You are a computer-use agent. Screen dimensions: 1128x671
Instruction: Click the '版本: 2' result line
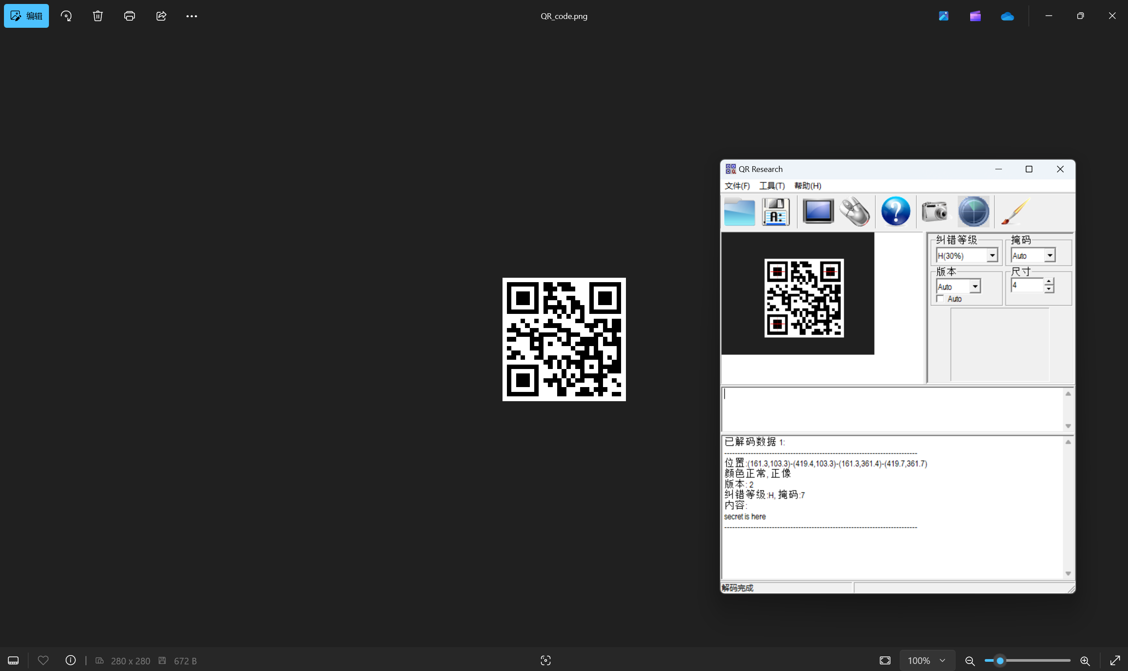739,484
